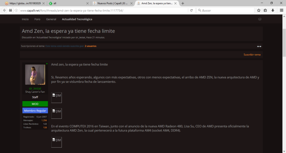Click the 'Suscribir tema' link
The height and width of the screenshot is (153, 286).
pyautogui.click(x=252, y=55)
